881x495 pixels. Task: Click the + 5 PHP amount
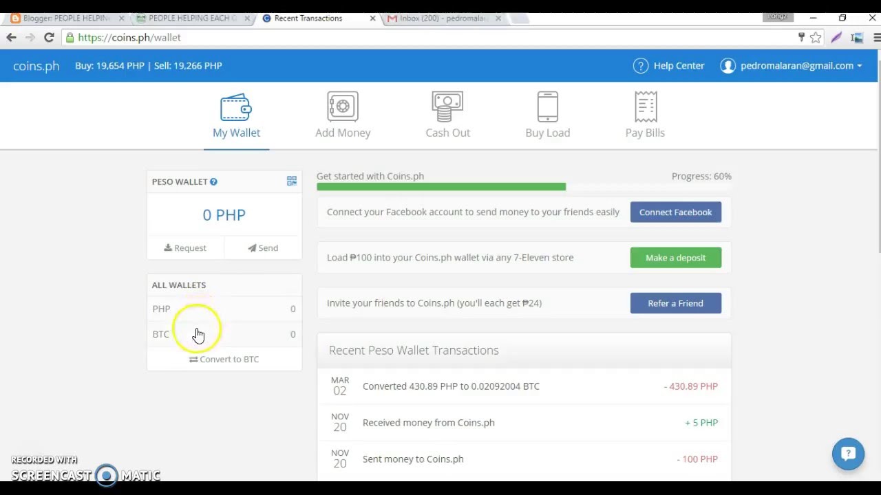pyautogui.click(x=701, y=423)
